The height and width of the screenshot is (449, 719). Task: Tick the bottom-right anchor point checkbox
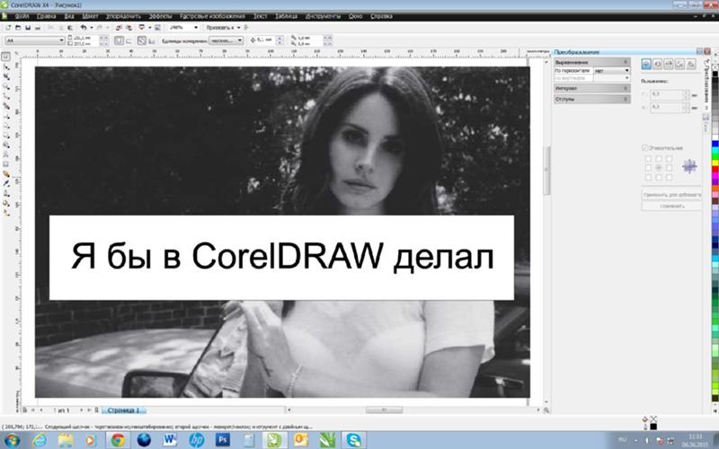(x=669, y=177)
